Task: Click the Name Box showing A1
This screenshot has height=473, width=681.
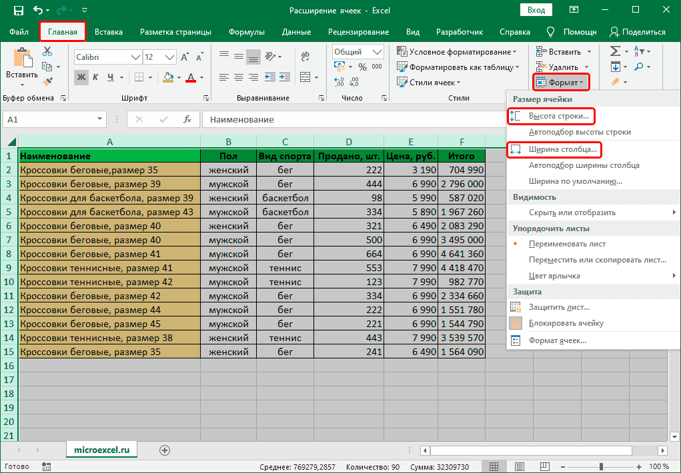Action: coord(47,120)
